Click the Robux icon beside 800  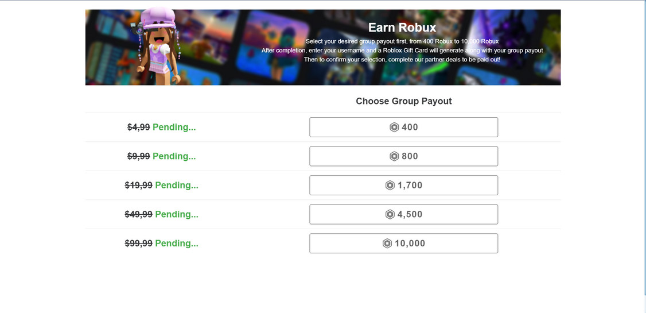pyautogui.click(x=394, y=156)
